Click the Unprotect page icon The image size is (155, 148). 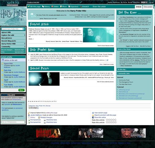point(69,6)
